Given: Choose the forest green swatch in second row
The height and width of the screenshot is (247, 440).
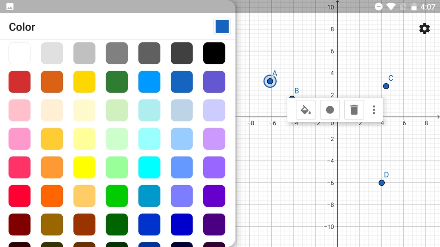Looking at the screenshot, I should click(117, 82).
